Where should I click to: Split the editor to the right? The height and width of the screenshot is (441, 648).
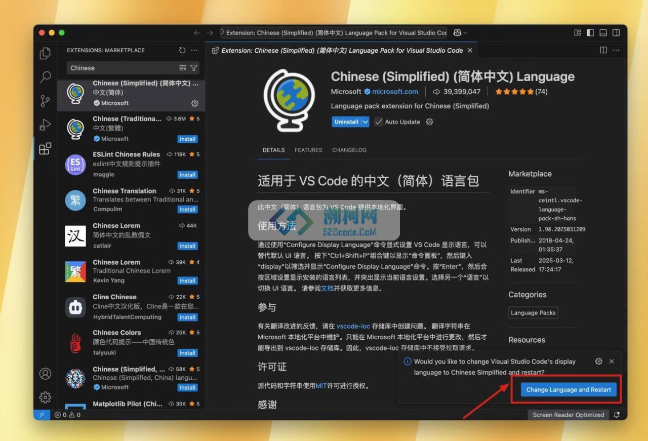click(603, 50)
